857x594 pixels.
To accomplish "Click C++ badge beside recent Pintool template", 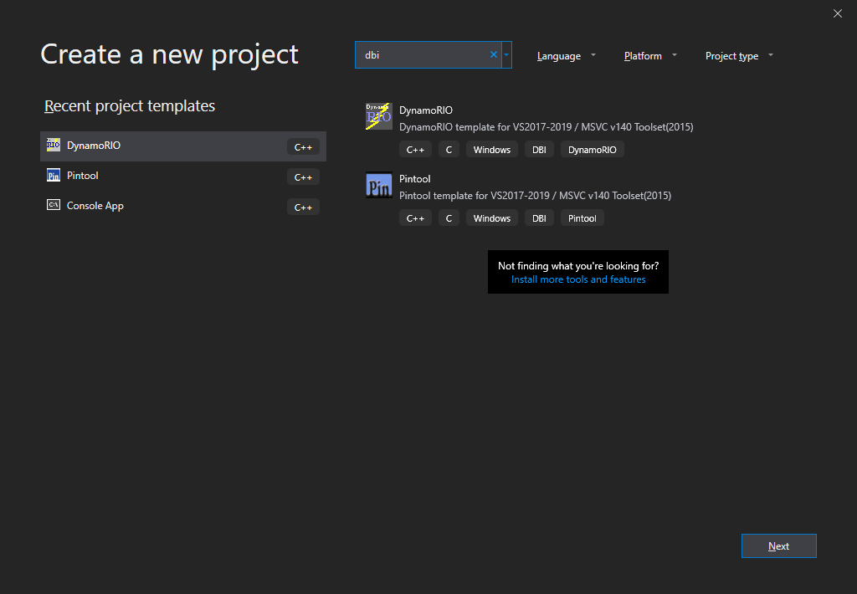I will tap(303, 177).
